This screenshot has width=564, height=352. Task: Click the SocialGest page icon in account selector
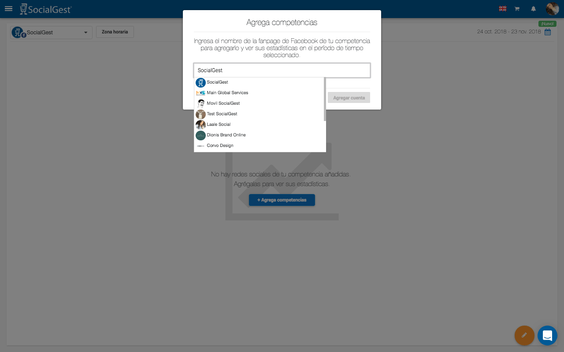19,32
